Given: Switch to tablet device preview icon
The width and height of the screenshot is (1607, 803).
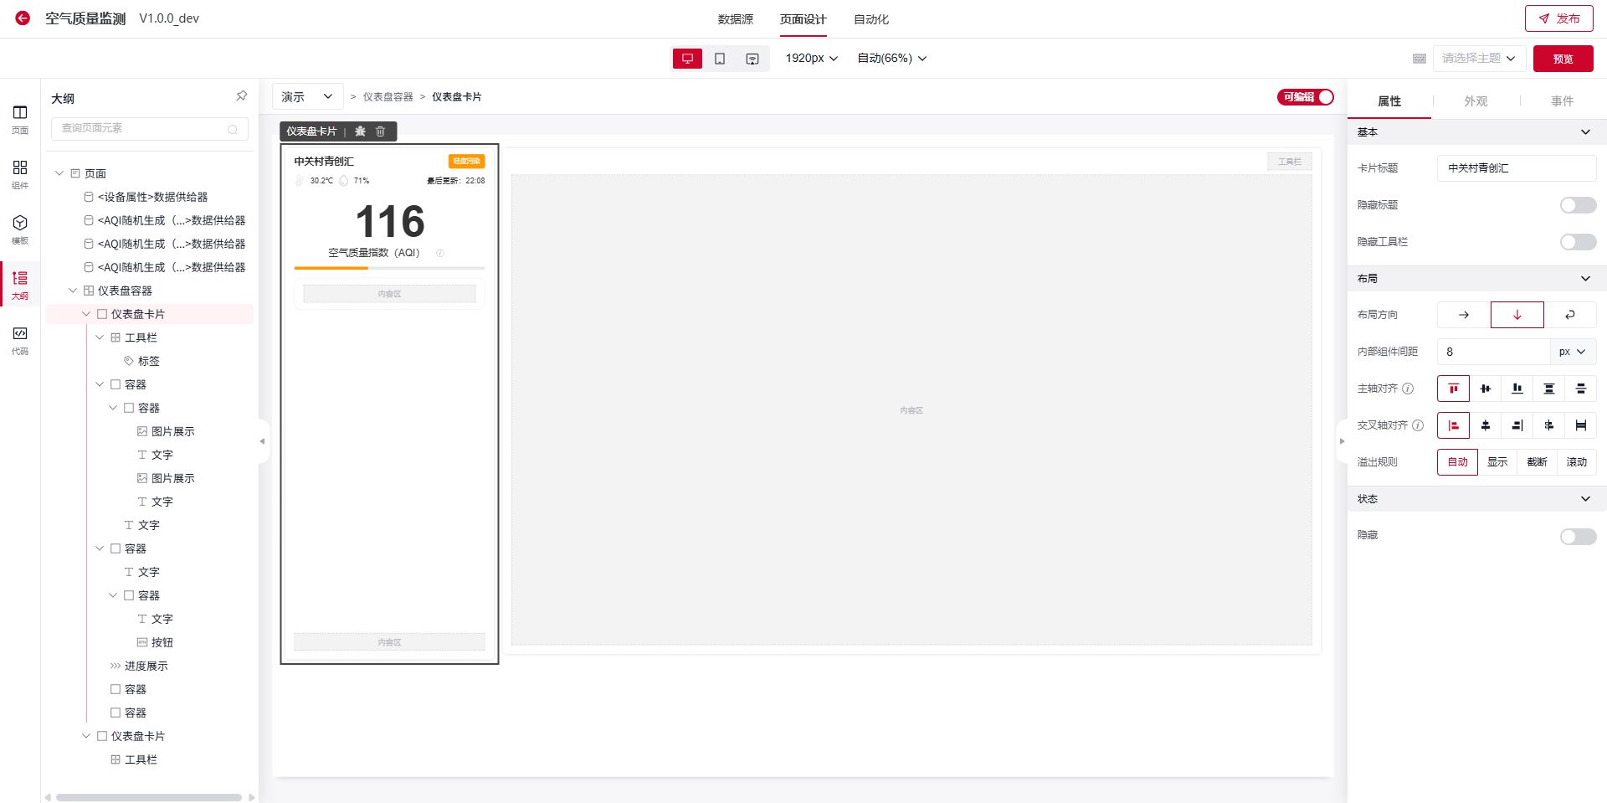Looking at the screenshot, I should pyautogui.click(x=720, y=59).
